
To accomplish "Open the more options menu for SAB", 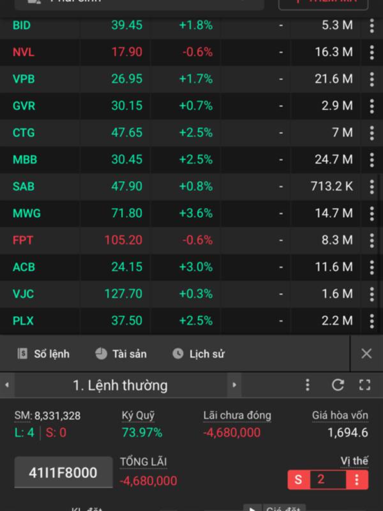I will point(372,187).
